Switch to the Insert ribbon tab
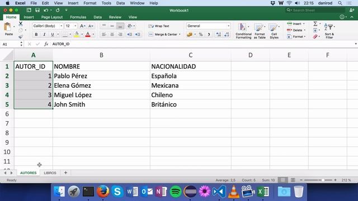This screenshot has width=358, height=201. coord(29,17)
